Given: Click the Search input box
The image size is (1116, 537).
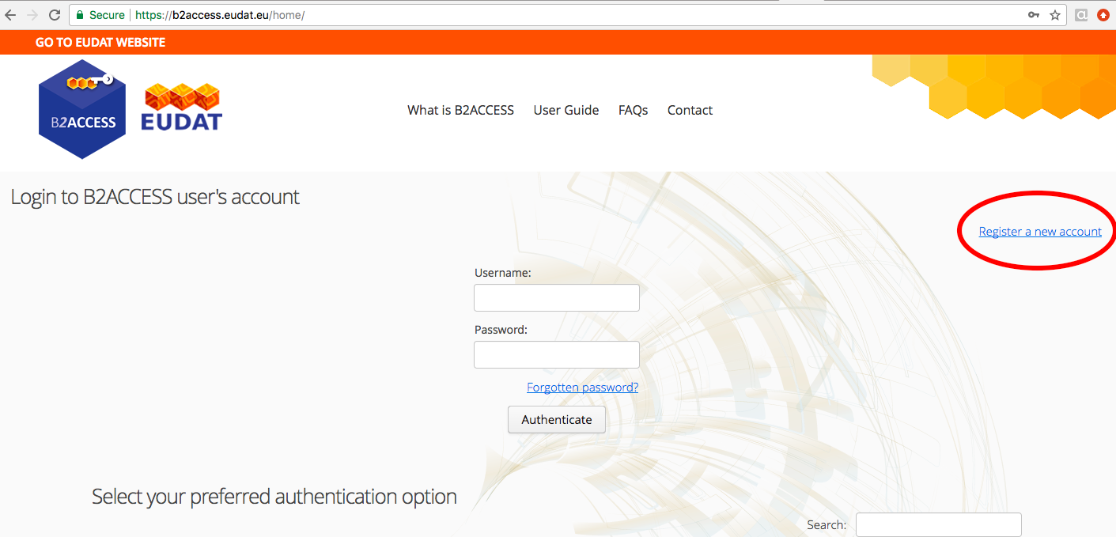Looking at the screenshot, I should pos(938,524).
